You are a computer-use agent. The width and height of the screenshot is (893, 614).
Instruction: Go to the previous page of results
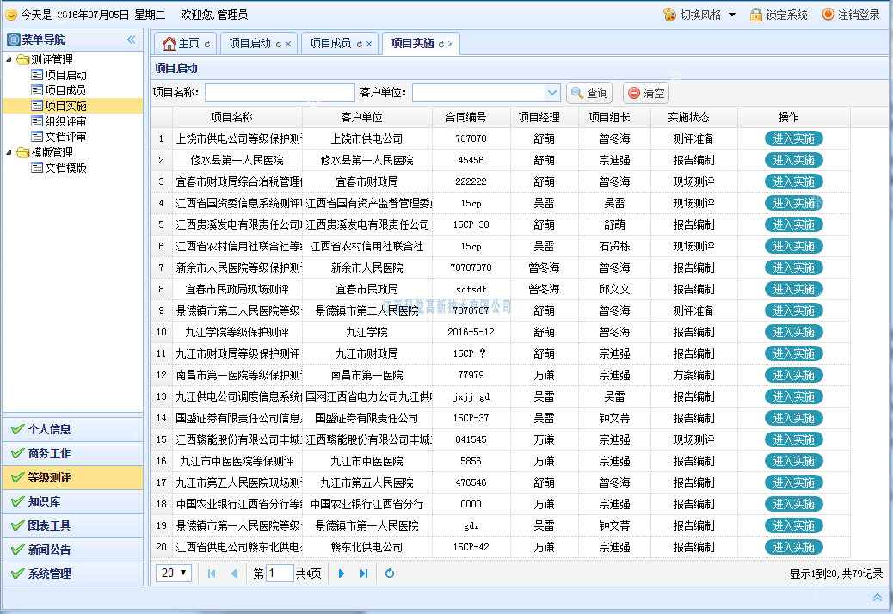234,574
